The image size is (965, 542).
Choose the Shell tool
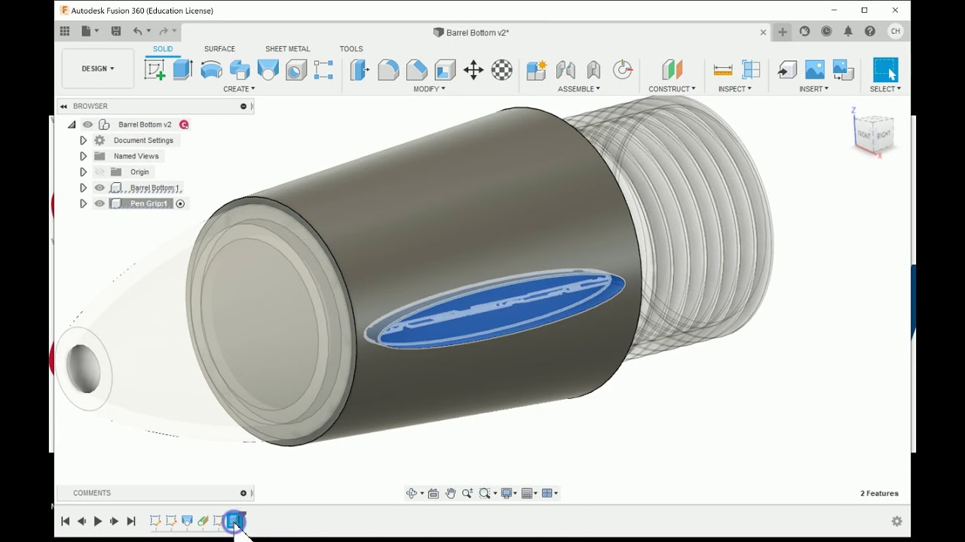(x=445, y=70)
